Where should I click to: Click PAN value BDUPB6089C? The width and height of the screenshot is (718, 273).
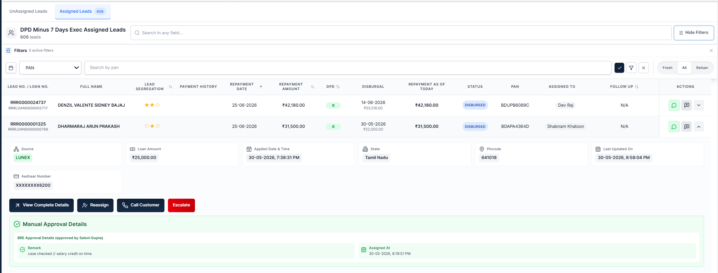(515, 105)
